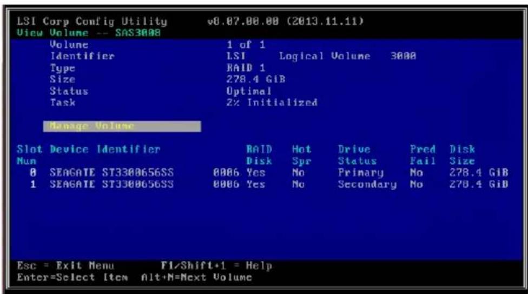Select the SEAGATE device in slot 1

click(x=112, y=184)
